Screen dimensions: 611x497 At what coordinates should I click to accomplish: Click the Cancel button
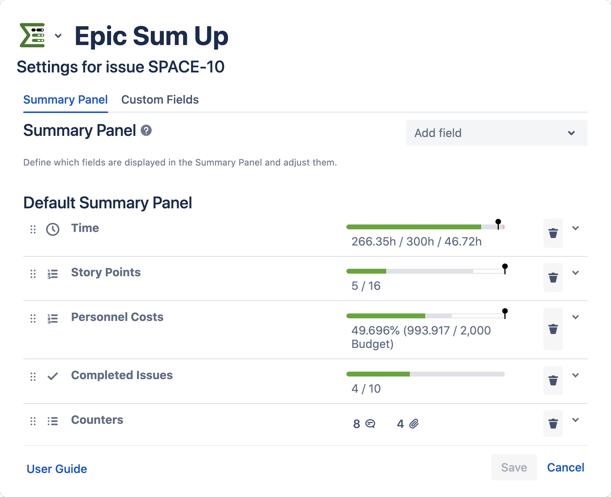[x=565, y=467]
